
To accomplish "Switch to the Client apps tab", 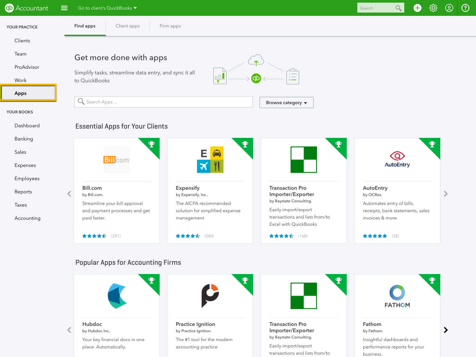I will point(128,26).
